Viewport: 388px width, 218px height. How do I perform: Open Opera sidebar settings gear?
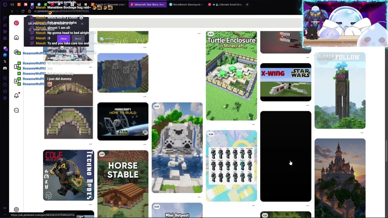pos(5,98)
